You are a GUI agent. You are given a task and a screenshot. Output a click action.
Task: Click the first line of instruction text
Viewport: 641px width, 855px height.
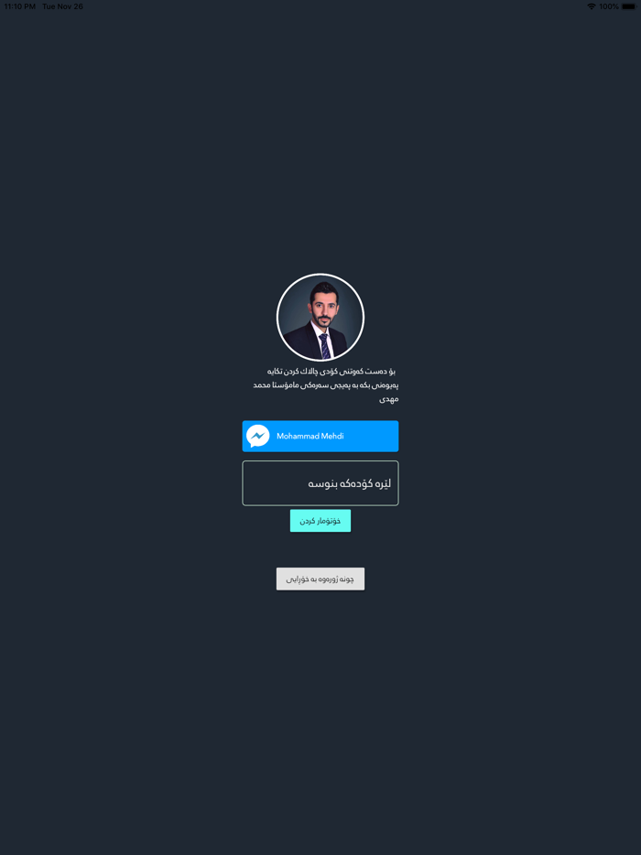point(331,372)
